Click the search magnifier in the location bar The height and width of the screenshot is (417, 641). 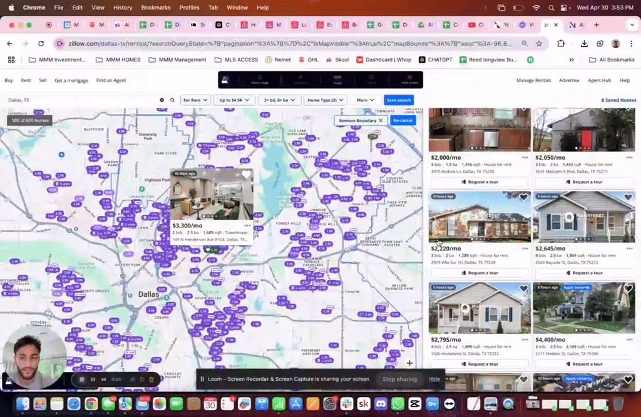coord(172,100)
